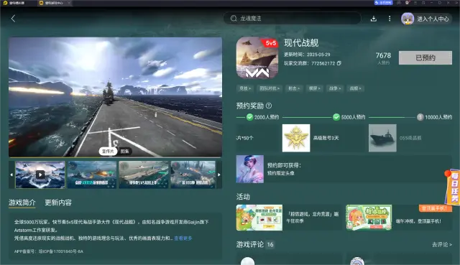Open the 端午冲榜 登顶赢手机 activity banner
460x265 pixels.
(369, 218)
